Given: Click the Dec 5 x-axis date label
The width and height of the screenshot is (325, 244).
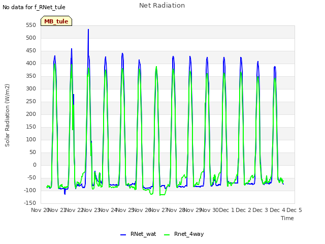Looking at the screenshot, I should (x=294, y=210).
